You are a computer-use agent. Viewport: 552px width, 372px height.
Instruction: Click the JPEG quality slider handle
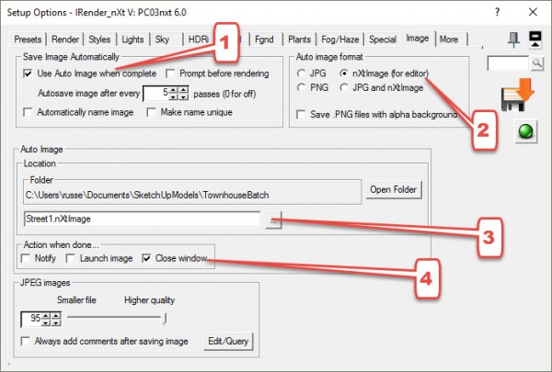(165, 319)
